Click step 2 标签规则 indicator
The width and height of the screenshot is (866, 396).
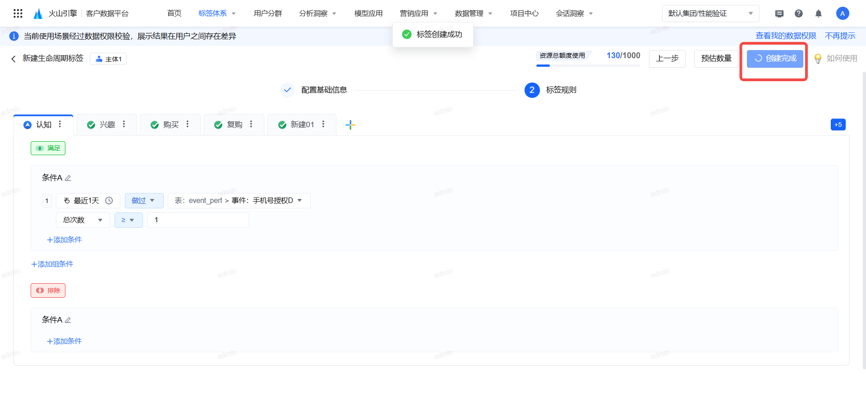[550, 90]
